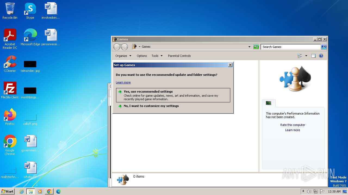
Task: Select calloff.png desktop file
Action: (x=30, y=119)
